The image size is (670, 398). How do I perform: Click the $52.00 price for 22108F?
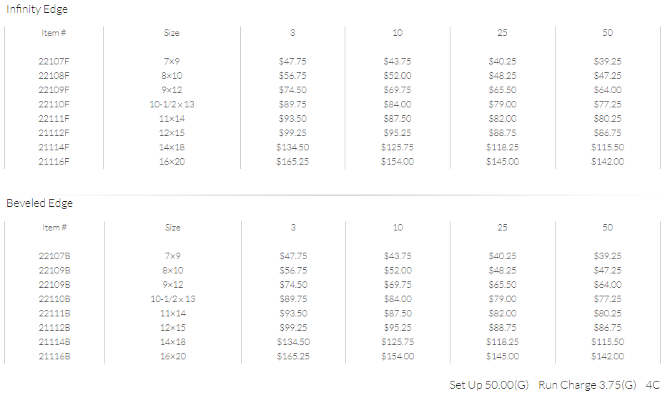coord(398,76)
